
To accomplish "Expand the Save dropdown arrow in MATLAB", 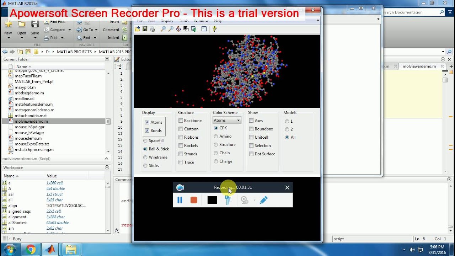I will [35, 38].
